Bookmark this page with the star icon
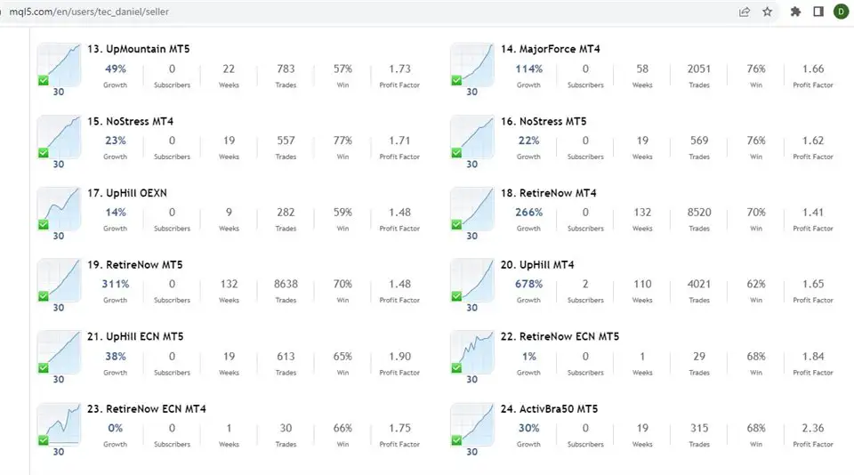 768,12
